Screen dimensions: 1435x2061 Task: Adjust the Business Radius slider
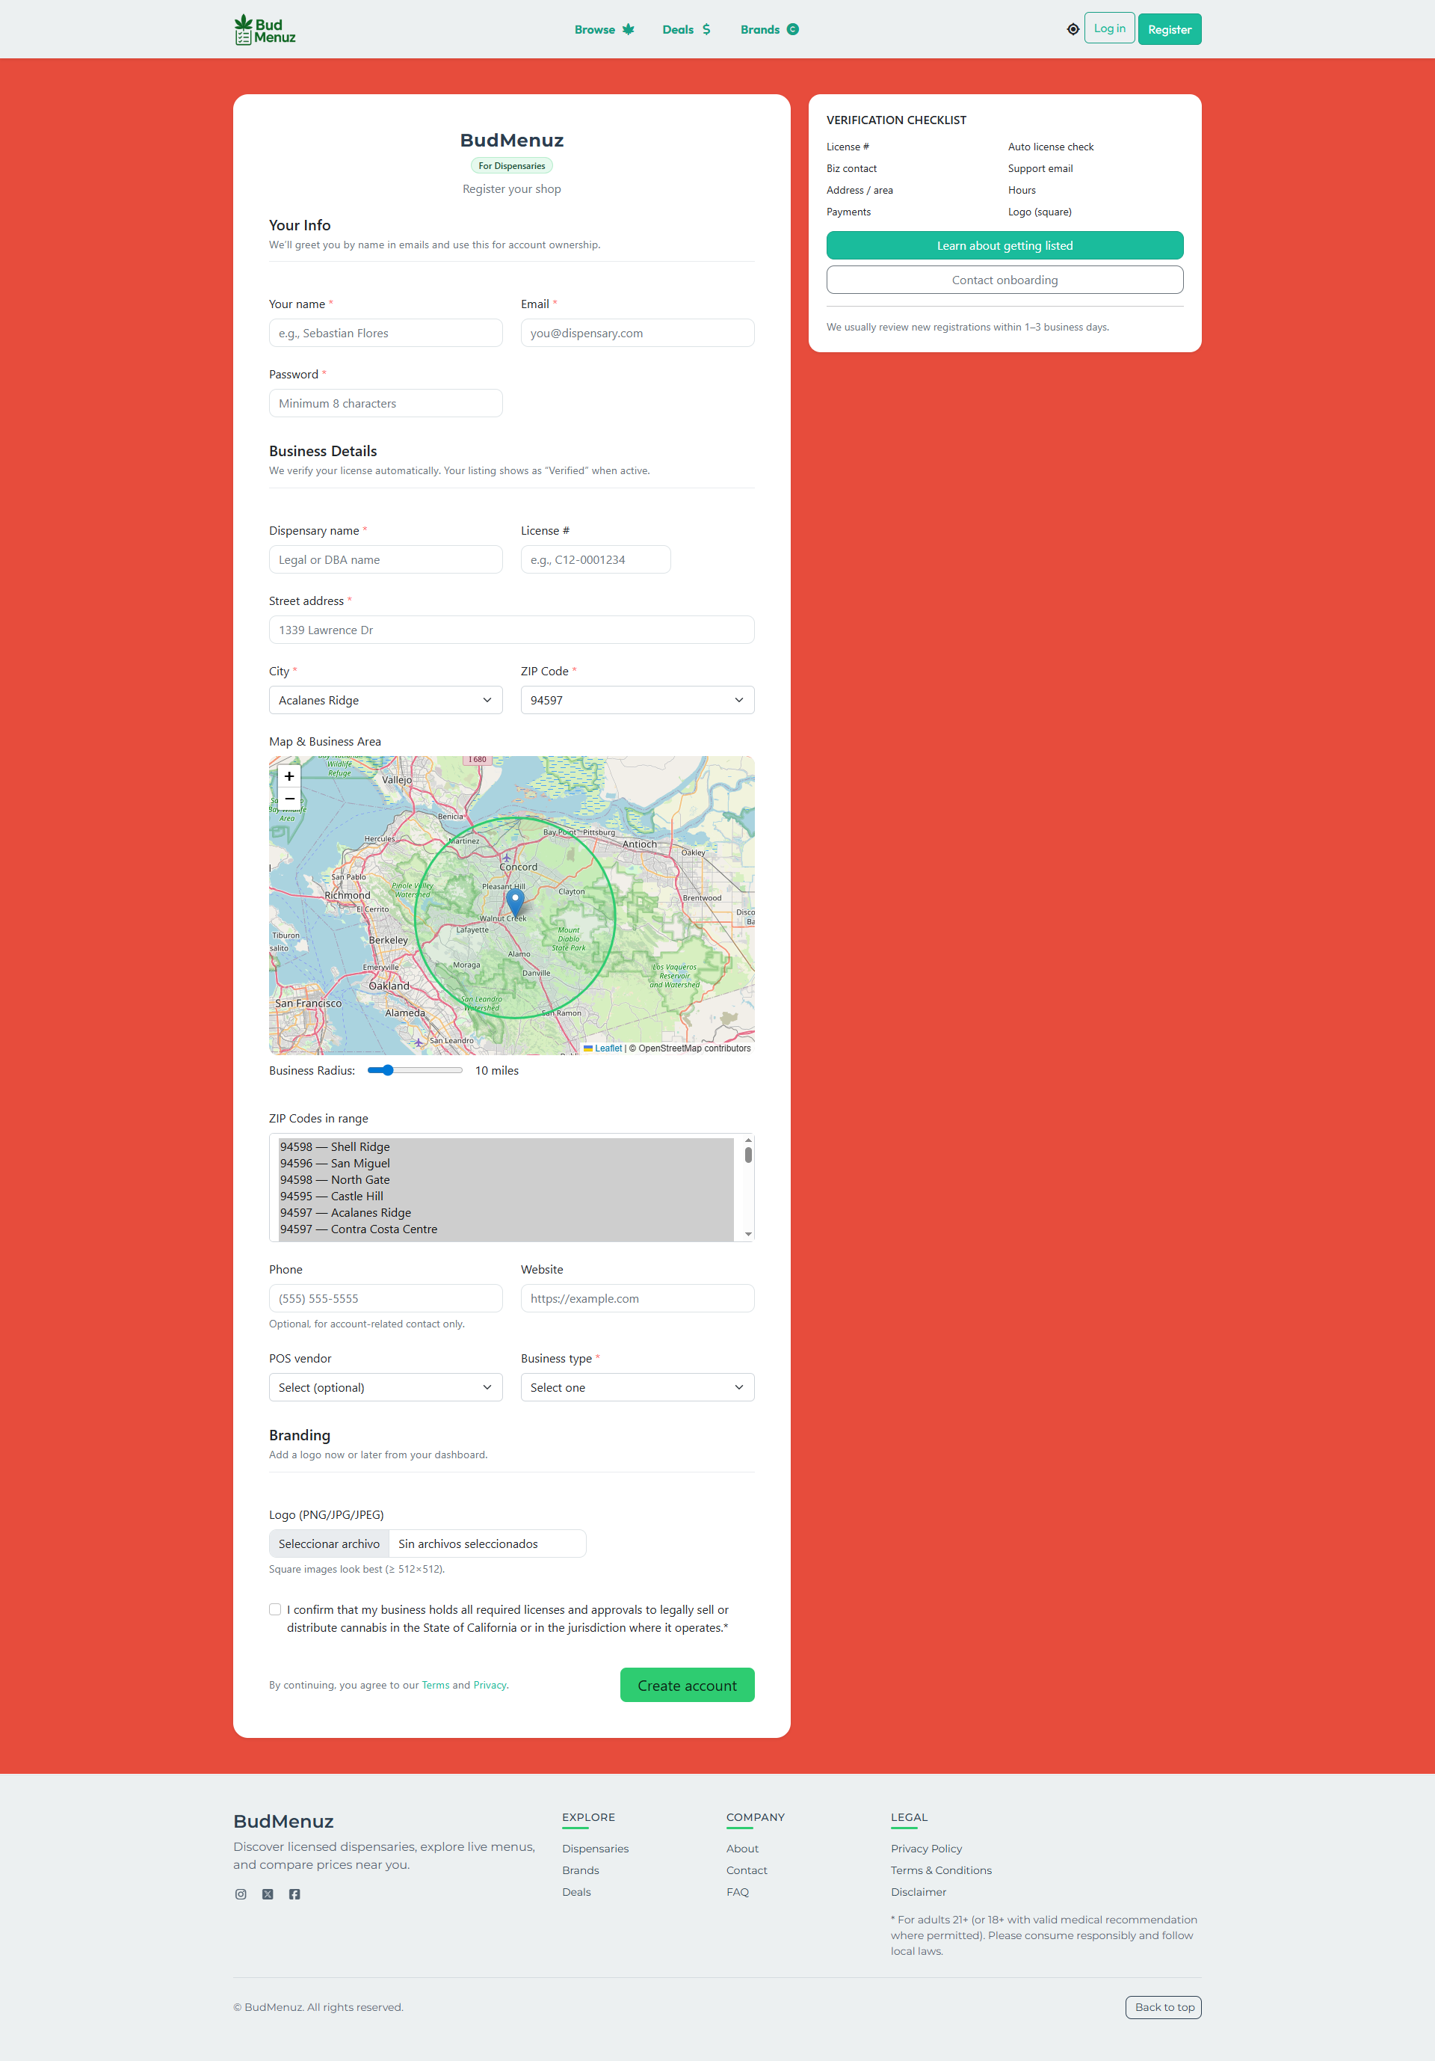387,1070
